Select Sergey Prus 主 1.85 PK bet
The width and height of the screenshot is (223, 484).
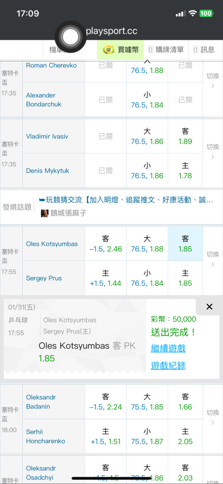coord(185,278)
